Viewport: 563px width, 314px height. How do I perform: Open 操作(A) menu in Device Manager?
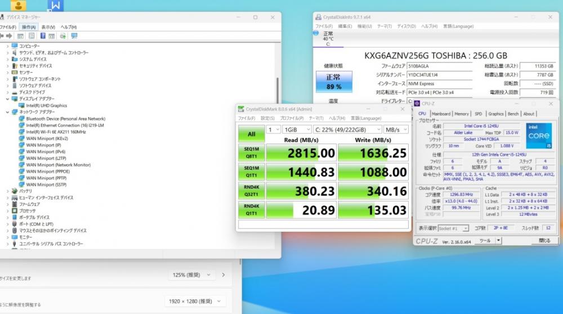28,27
